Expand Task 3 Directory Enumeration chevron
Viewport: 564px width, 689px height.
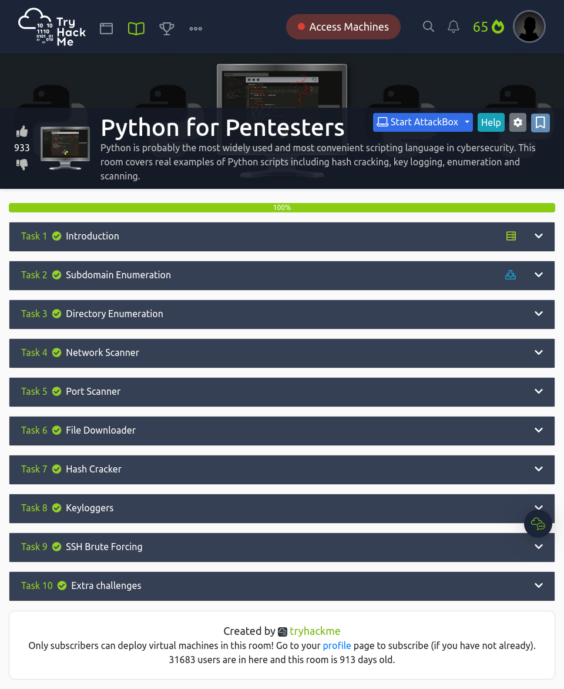click(x=539, y=314)
